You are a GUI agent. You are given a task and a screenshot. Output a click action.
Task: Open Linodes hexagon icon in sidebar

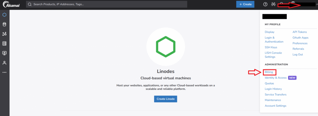coord(4,15)
